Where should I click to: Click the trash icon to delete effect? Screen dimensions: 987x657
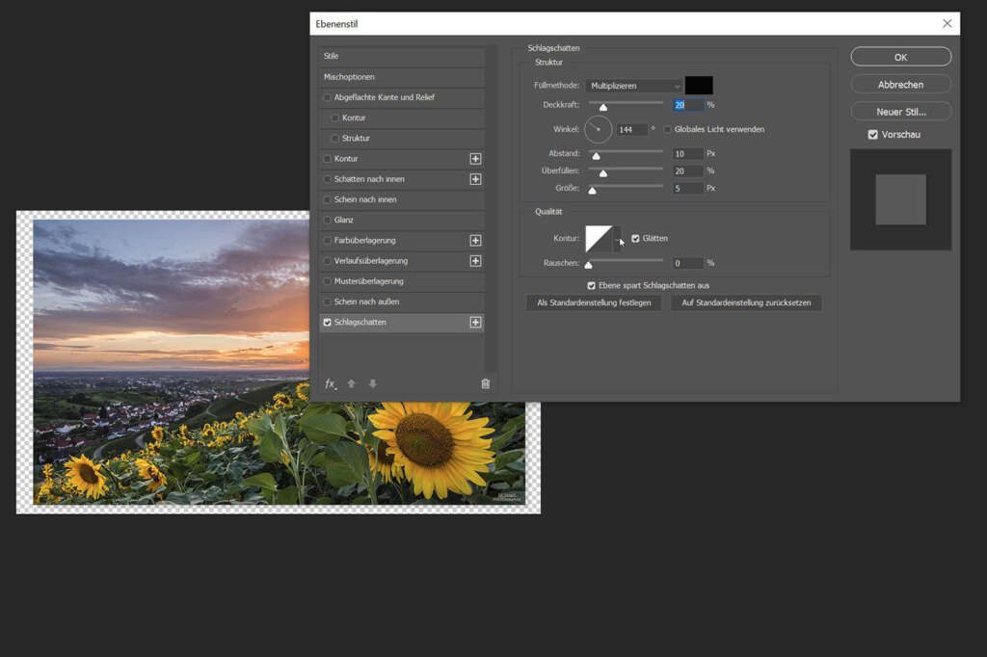pos(485,383)
